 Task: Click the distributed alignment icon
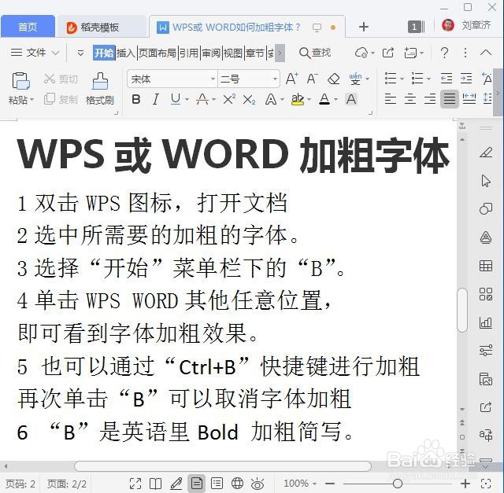(469, 99)
